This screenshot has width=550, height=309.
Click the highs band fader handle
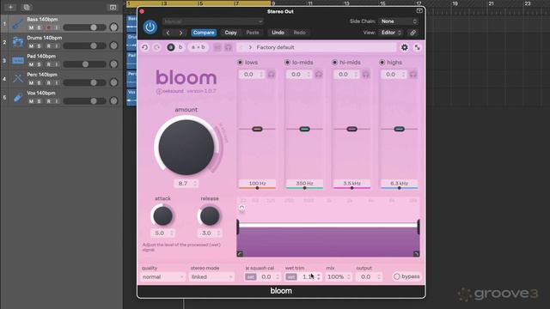(x=399, y=129)
